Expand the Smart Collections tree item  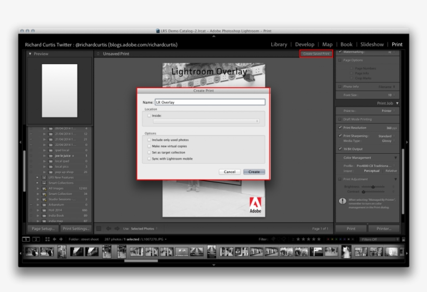pos(37,183)
